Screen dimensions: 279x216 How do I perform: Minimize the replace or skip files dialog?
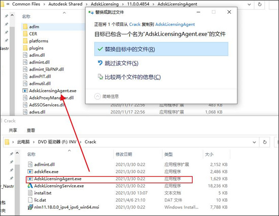point(198,12)
